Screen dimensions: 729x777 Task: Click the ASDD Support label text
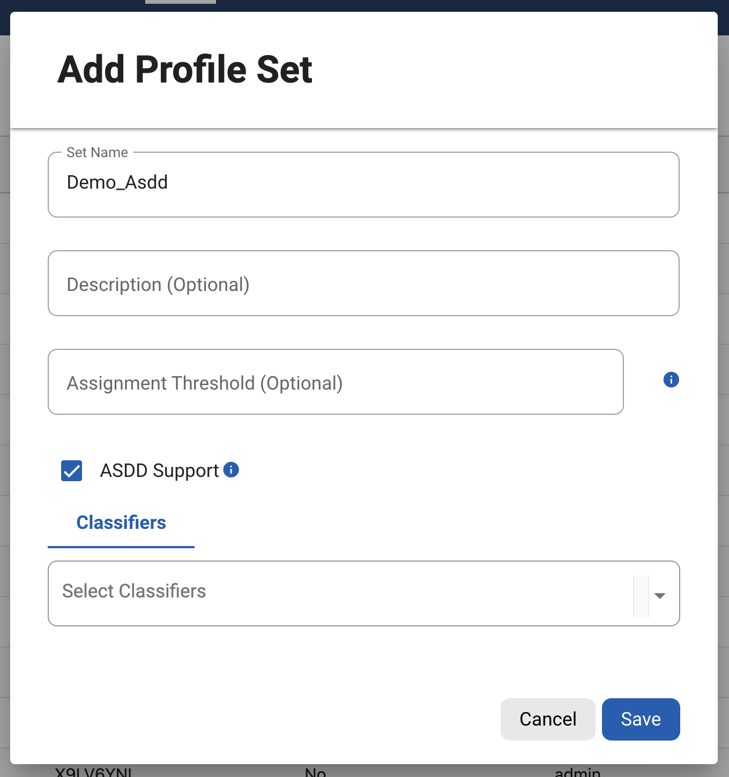tap(159, 471)
